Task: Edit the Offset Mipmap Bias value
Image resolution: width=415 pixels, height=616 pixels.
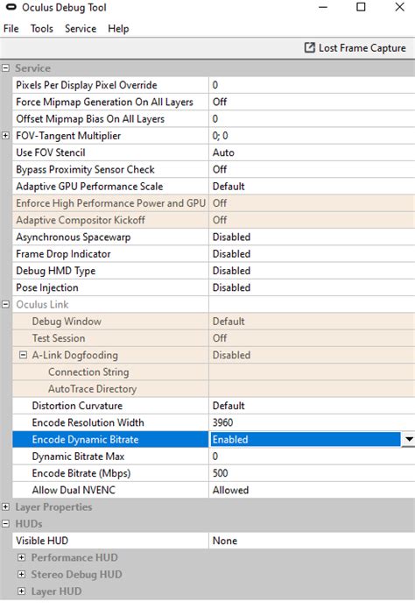Action: tap(312, 118)
